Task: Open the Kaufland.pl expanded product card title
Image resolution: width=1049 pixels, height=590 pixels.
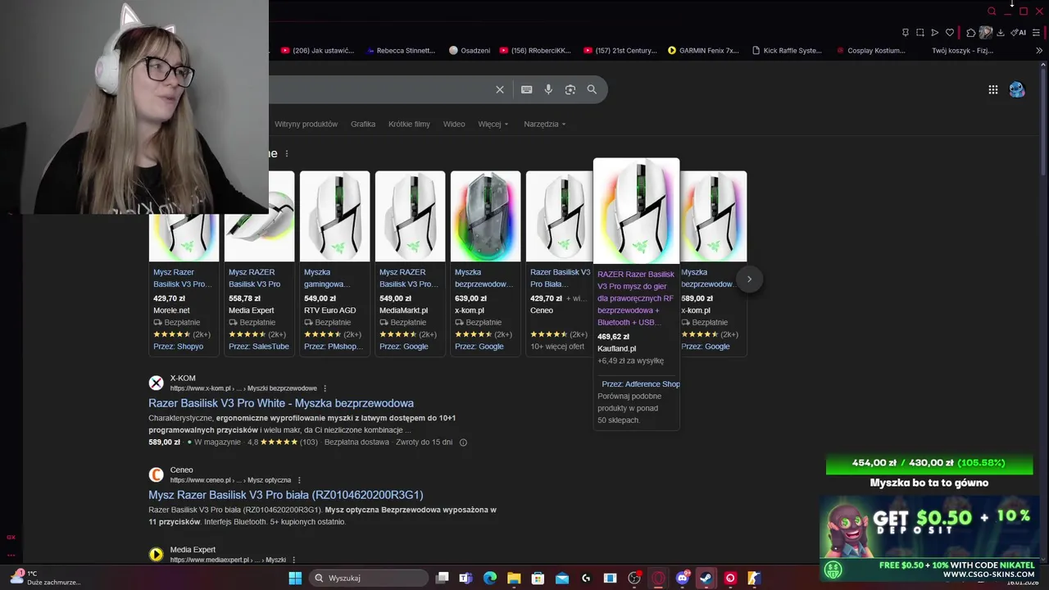Action: point(636,298)
